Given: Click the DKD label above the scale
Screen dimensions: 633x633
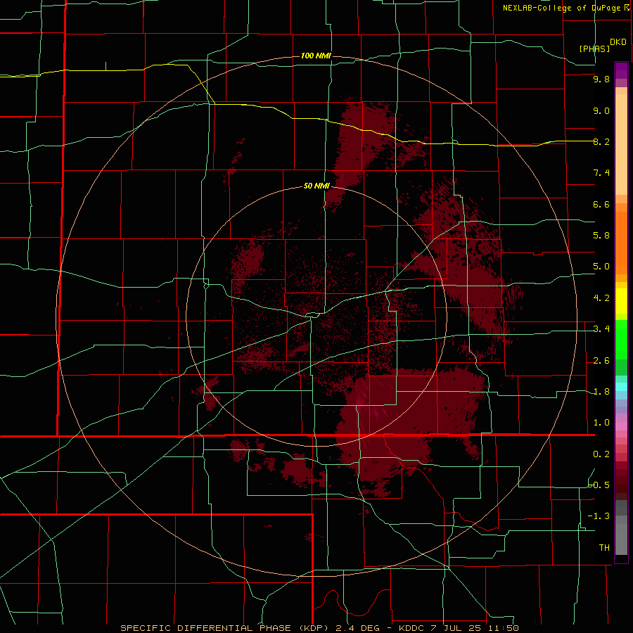Looking at the screenshot, I should [x=618, y=42].
